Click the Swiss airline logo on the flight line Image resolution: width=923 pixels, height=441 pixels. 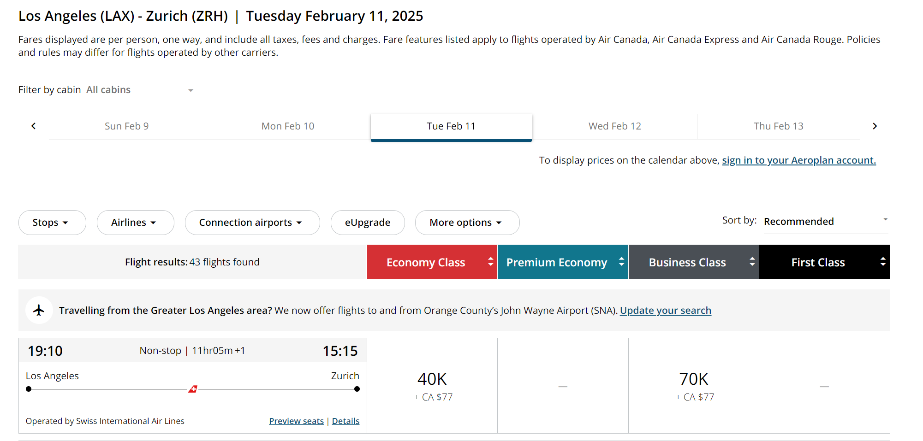pyautogui.click(x=193, y=389)
